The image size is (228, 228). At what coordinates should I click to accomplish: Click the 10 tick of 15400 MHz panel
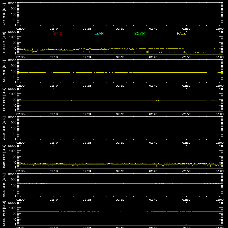click(x=15, y=219)
